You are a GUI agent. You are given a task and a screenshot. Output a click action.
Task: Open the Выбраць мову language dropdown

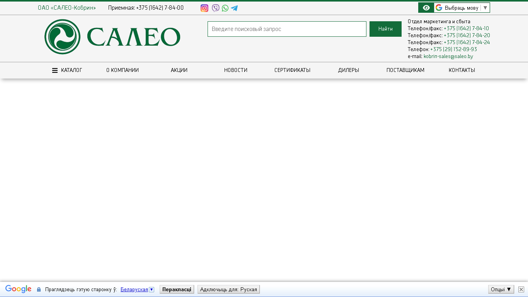coord(462,8)
